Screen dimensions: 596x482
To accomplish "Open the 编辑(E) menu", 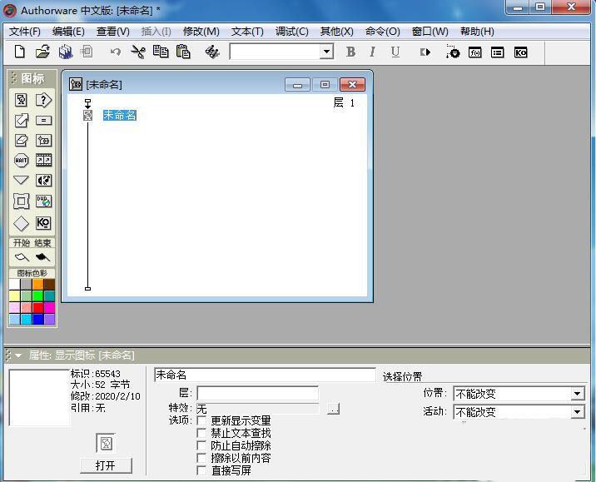I will pyautogui.click(x=68, y=32).
